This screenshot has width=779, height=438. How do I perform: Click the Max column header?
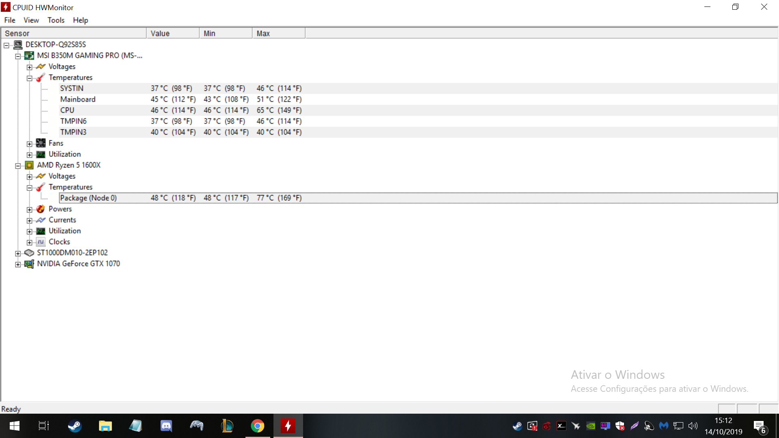pyautogui.click(x=279, y=33)
